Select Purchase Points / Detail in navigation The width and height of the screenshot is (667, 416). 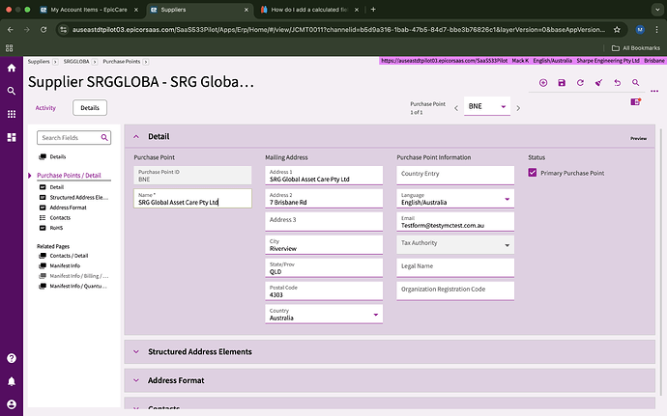(69, 175)
